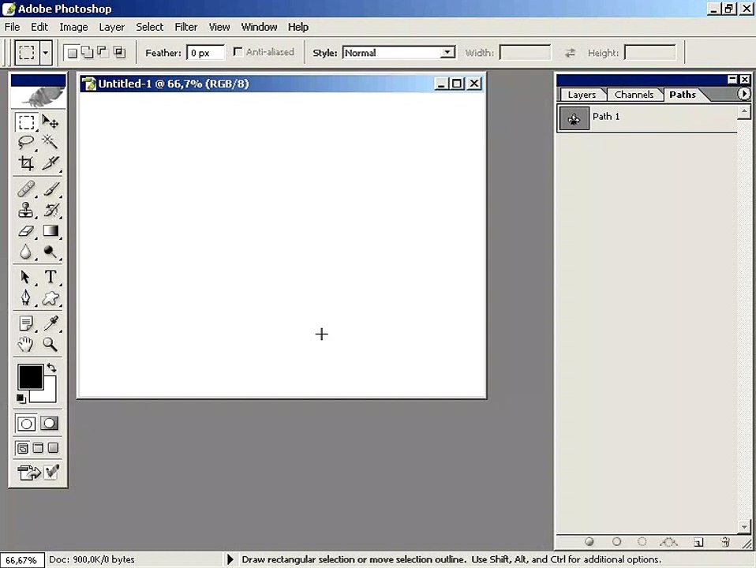756x568 pixels.
Task: Switch to the Channels tab
Action: click(x=634, y=95)
